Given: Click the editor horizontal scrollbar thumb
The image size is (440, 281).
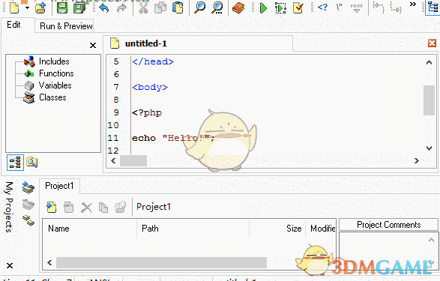Looking at the screenshot, I should pyautogui.click(x=133, y=160).
